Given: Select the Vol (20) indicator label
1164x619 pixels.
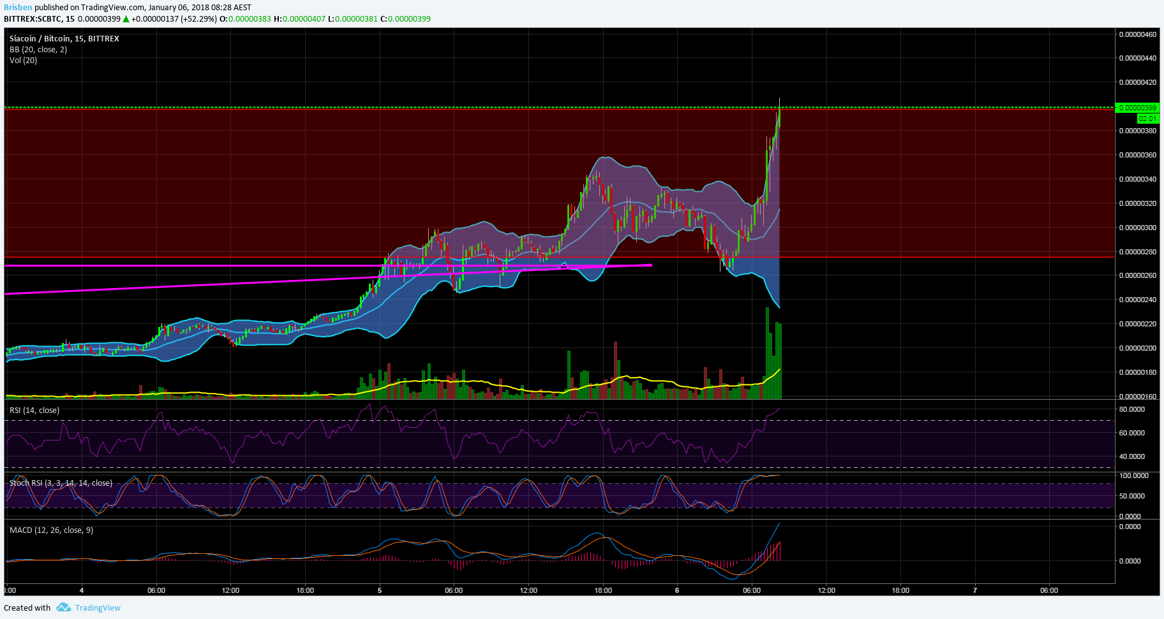Looking at the screenshot, I should pos(24,60).
